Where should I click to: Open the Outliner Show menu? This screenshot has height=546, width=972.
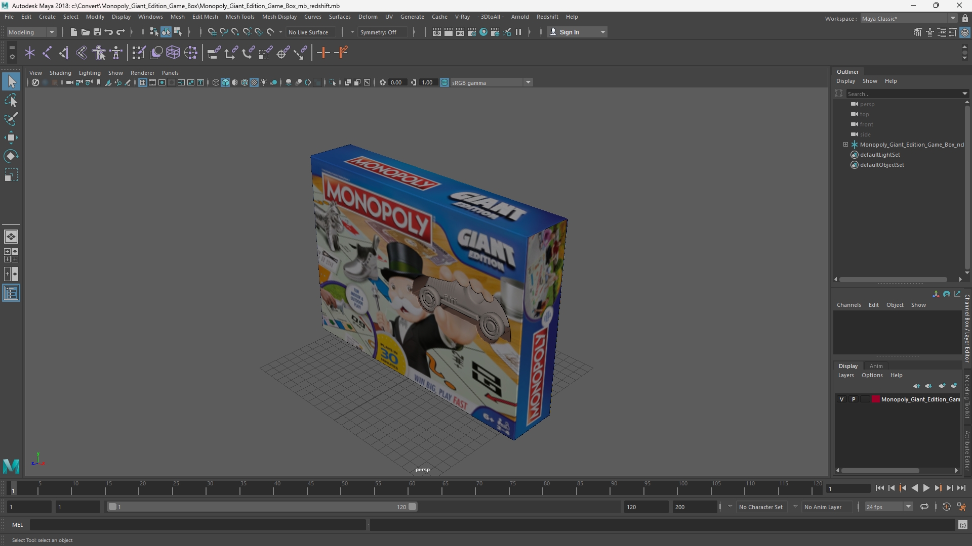click(x=870, y=81)
